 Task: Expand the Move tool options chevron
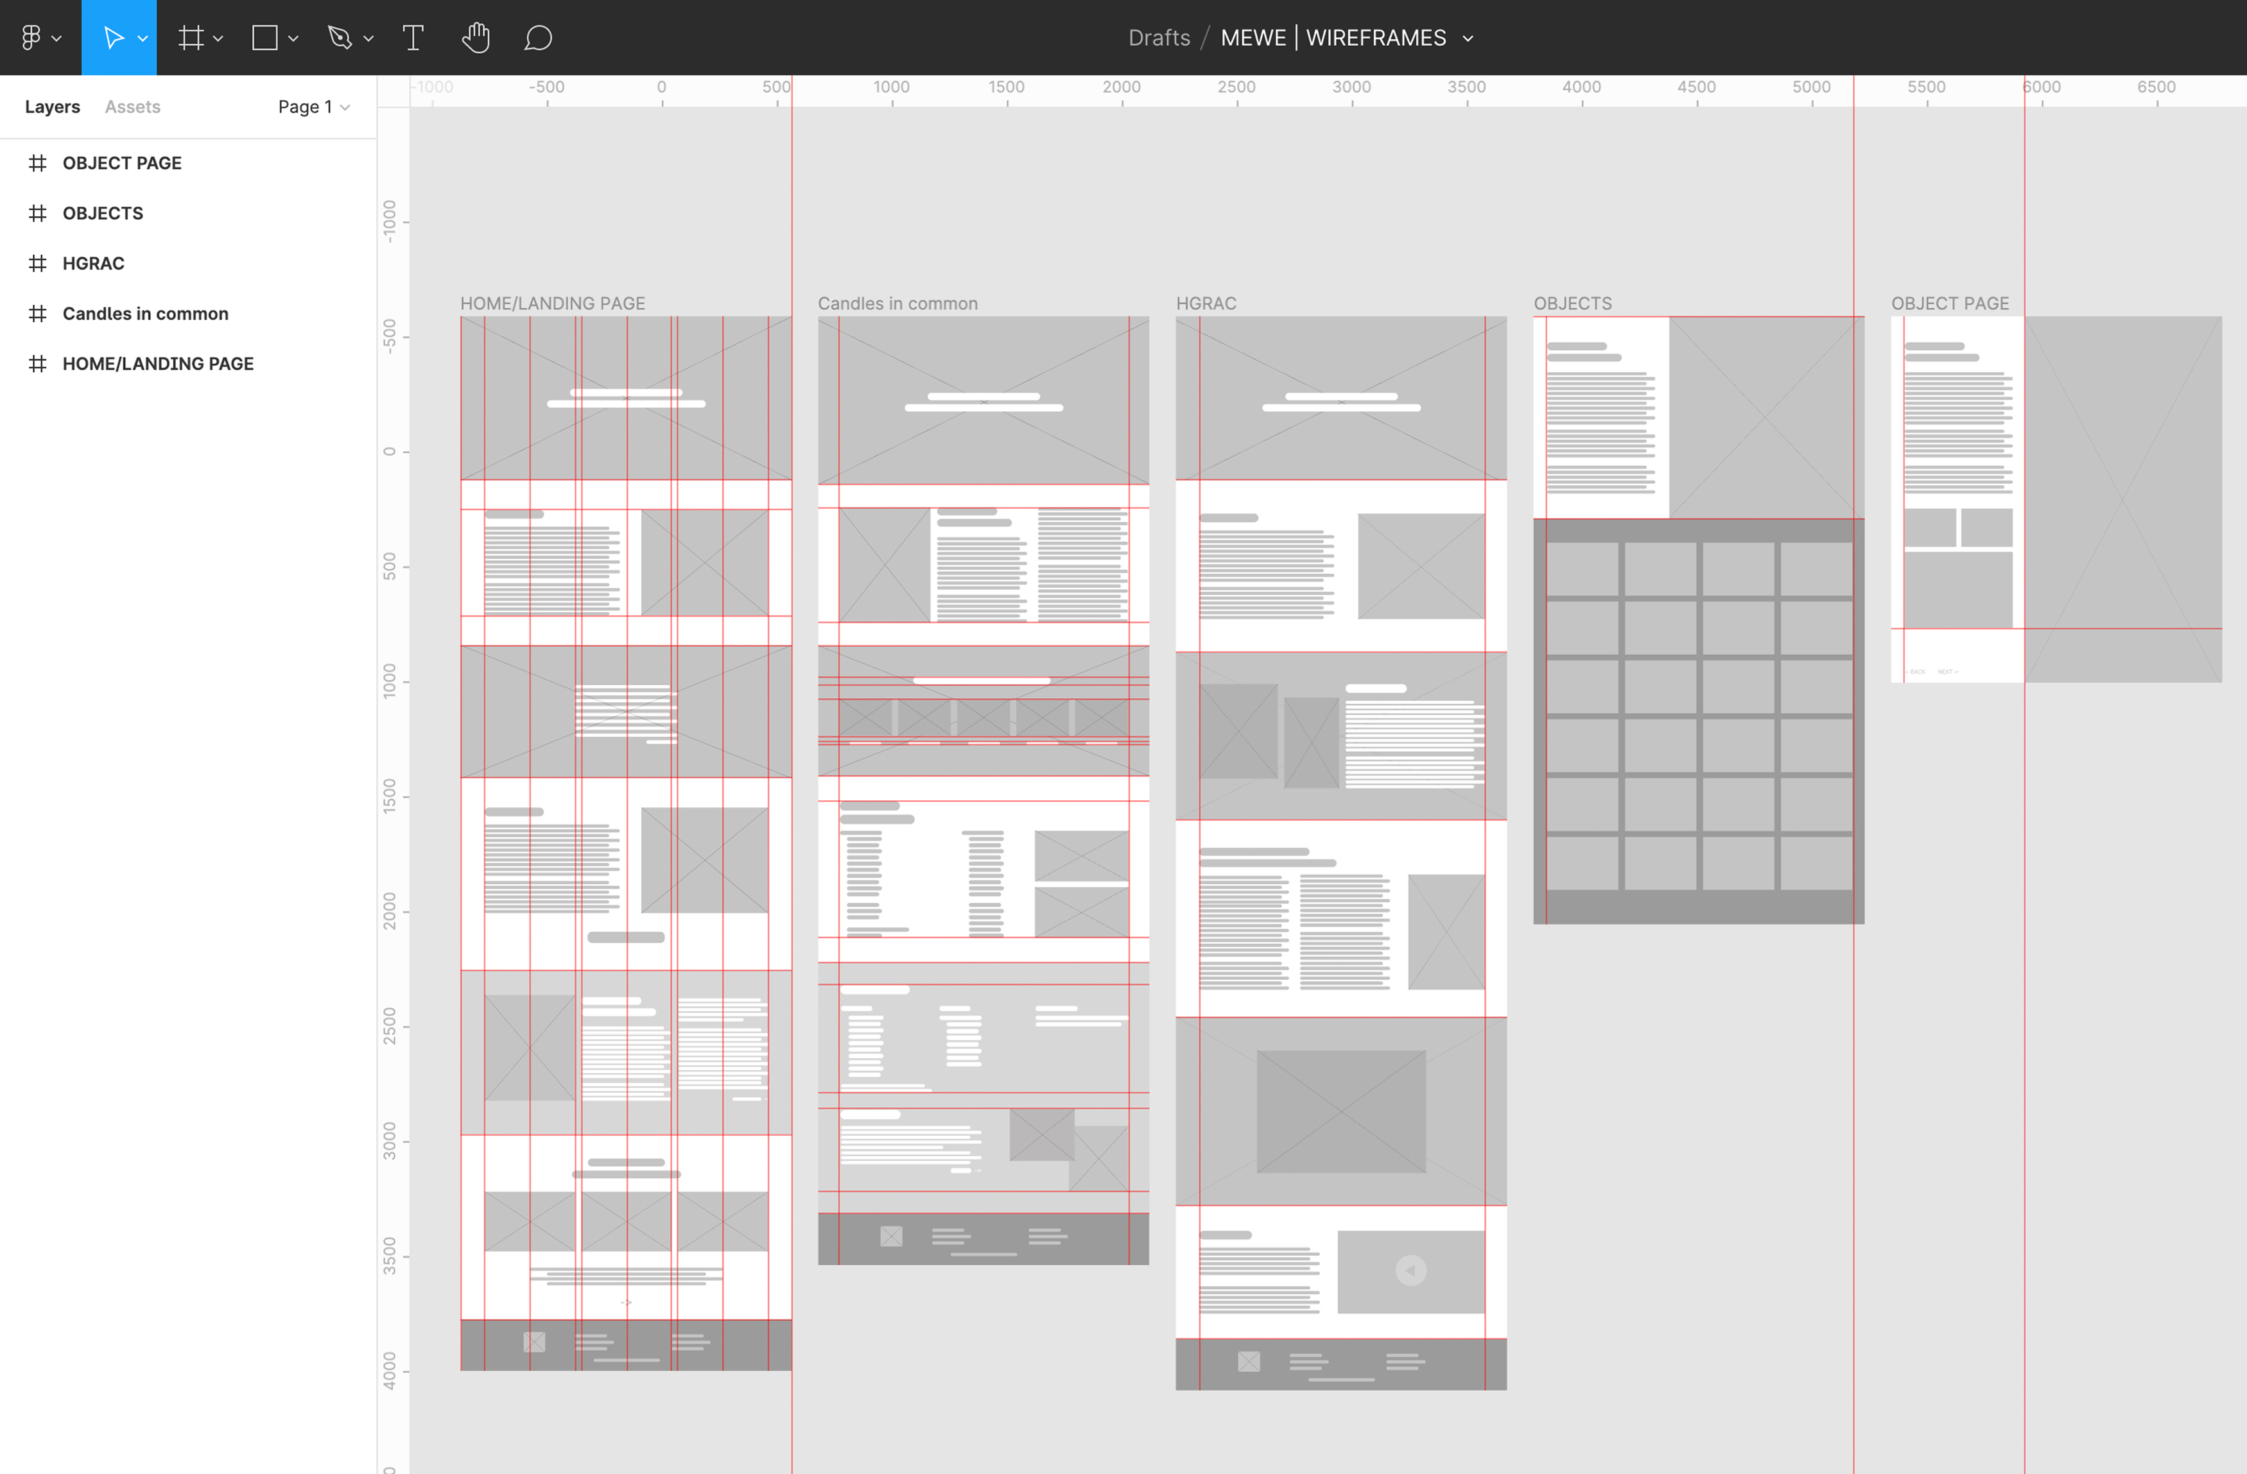pyautogui.click(x=143, y=39)
